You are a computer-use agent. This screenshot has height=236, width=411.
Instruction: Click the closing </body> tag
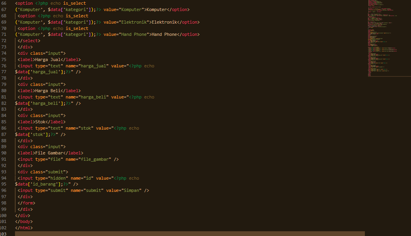[x=24, y=222]
